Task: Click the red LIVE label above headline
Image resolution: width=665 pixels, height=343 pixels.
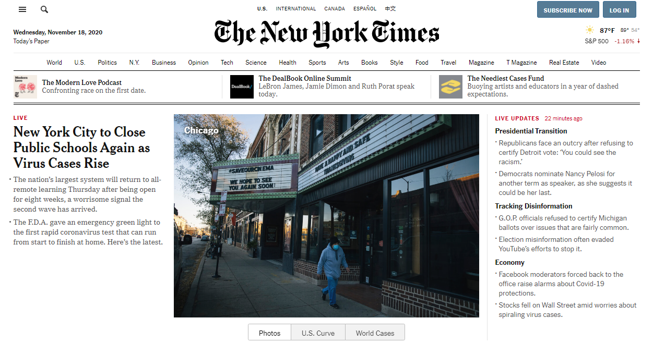Action: (20, 118)
